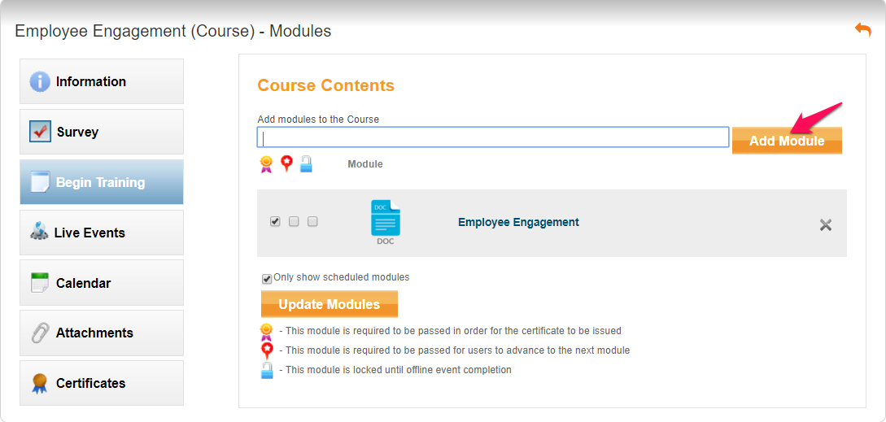The width and height of the screenshot is (886, 422).
Task: Open the Information tab
Action: (x=102, y=81)
